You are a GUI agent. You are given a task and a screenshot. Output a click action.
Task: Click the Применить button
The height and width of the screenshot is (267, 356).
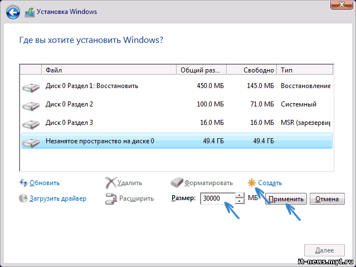286,199
